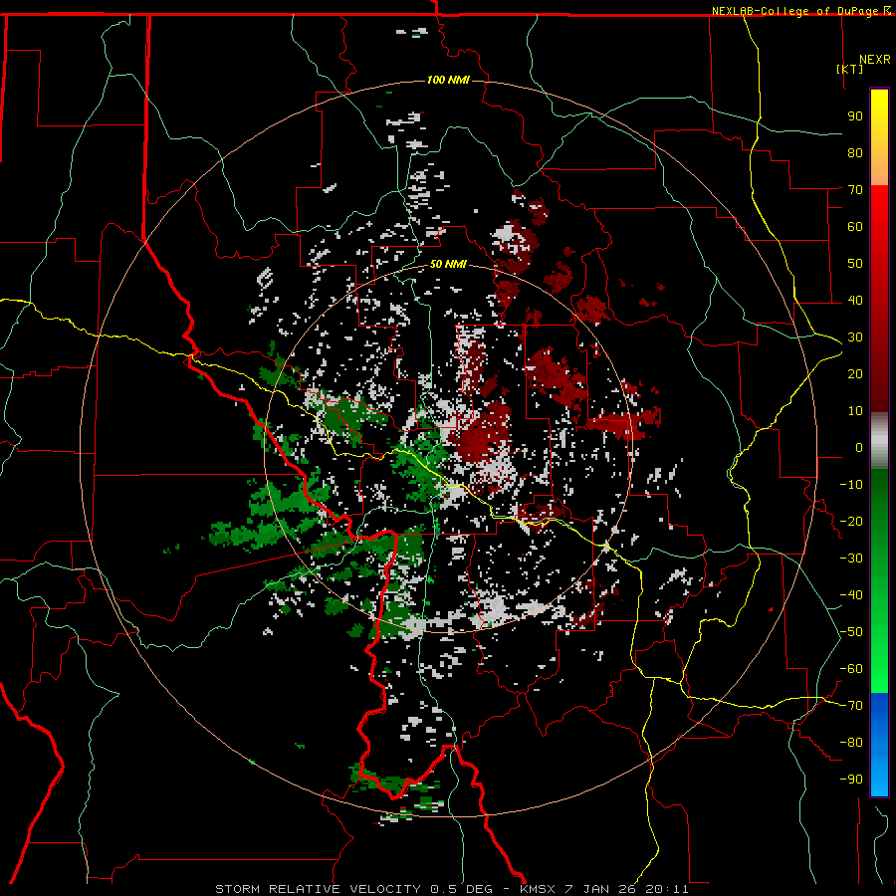Click the 50 value on the velocity scale

855,264
